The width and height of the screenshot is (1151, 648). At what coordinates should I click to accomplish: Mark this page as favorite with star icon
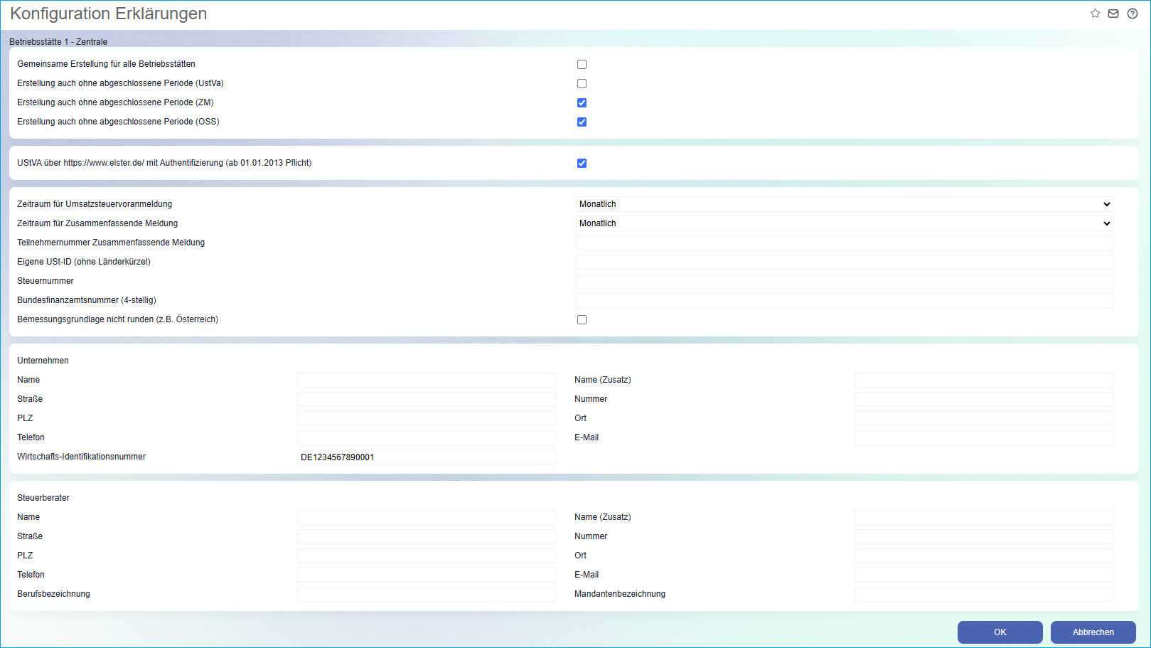(x=1095, y=14)
